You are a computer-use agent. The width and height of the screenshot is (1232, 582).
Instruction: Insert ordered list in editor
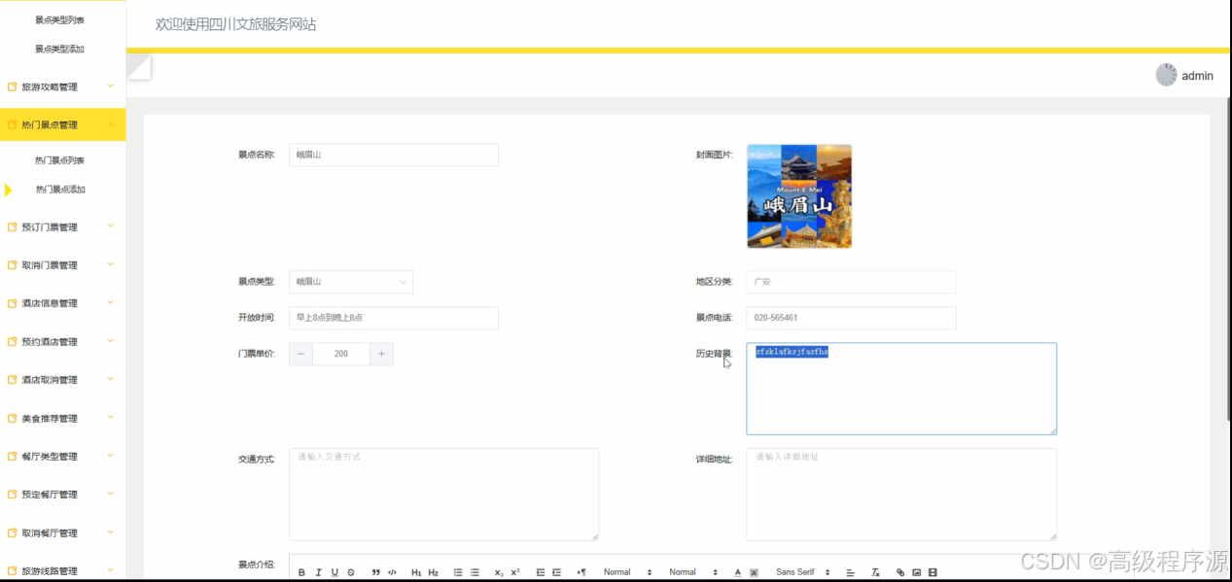click(x=458, y=572)
